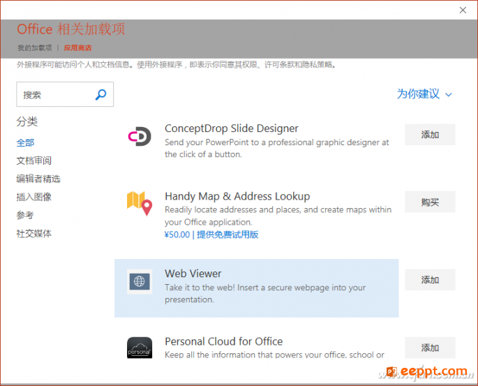The width and height of the screenshot is (478, 386).
Task: Open the Handy Map & Address Lookup title
Action: click(x=237, y=196)
